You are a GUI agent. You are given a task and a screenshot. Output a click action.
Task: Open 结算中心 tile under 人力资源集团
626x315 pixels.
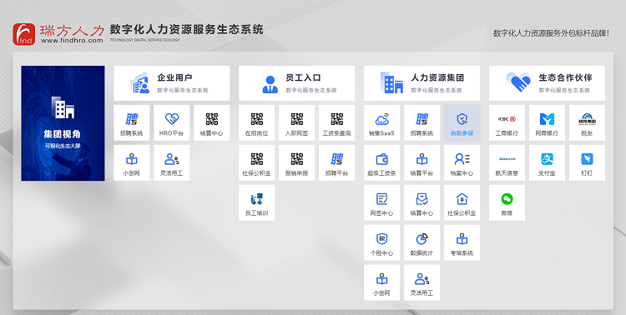[x=422, y=202]
